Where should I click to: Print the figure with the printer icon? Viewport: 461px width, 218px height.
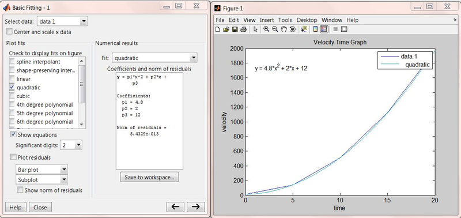click(243, 29)
